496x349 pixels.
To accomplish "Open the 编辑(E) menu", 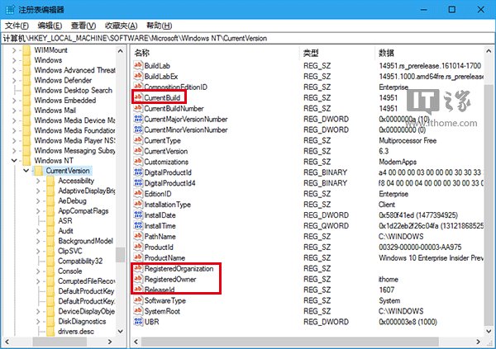I will point(50,26).
